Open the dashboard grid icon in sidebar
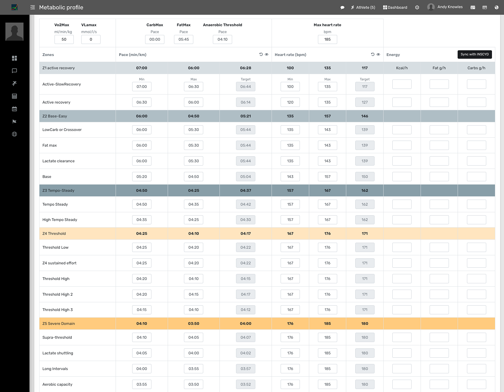Screen dimensions: 504x392 (x=14, y=58)
